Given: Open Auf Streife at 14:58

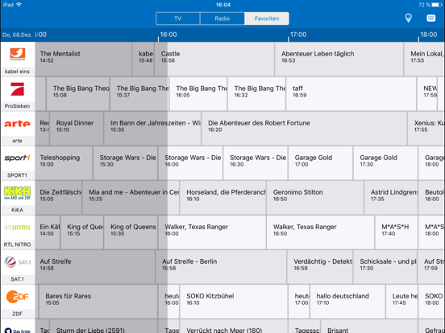Looking at the screenshot, I should coord(95,267).
